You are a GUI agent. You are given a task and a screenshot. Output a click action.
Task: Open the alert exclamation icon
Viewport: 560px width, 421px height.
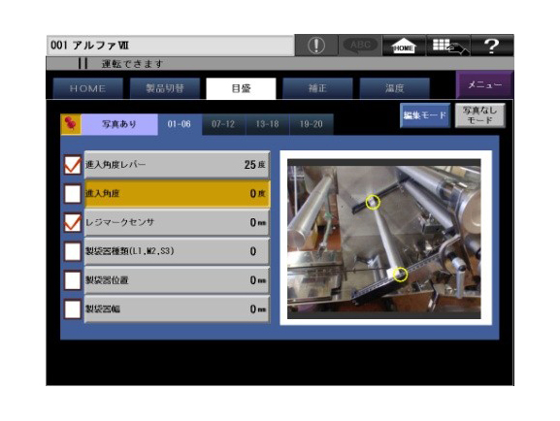(316, 46)
